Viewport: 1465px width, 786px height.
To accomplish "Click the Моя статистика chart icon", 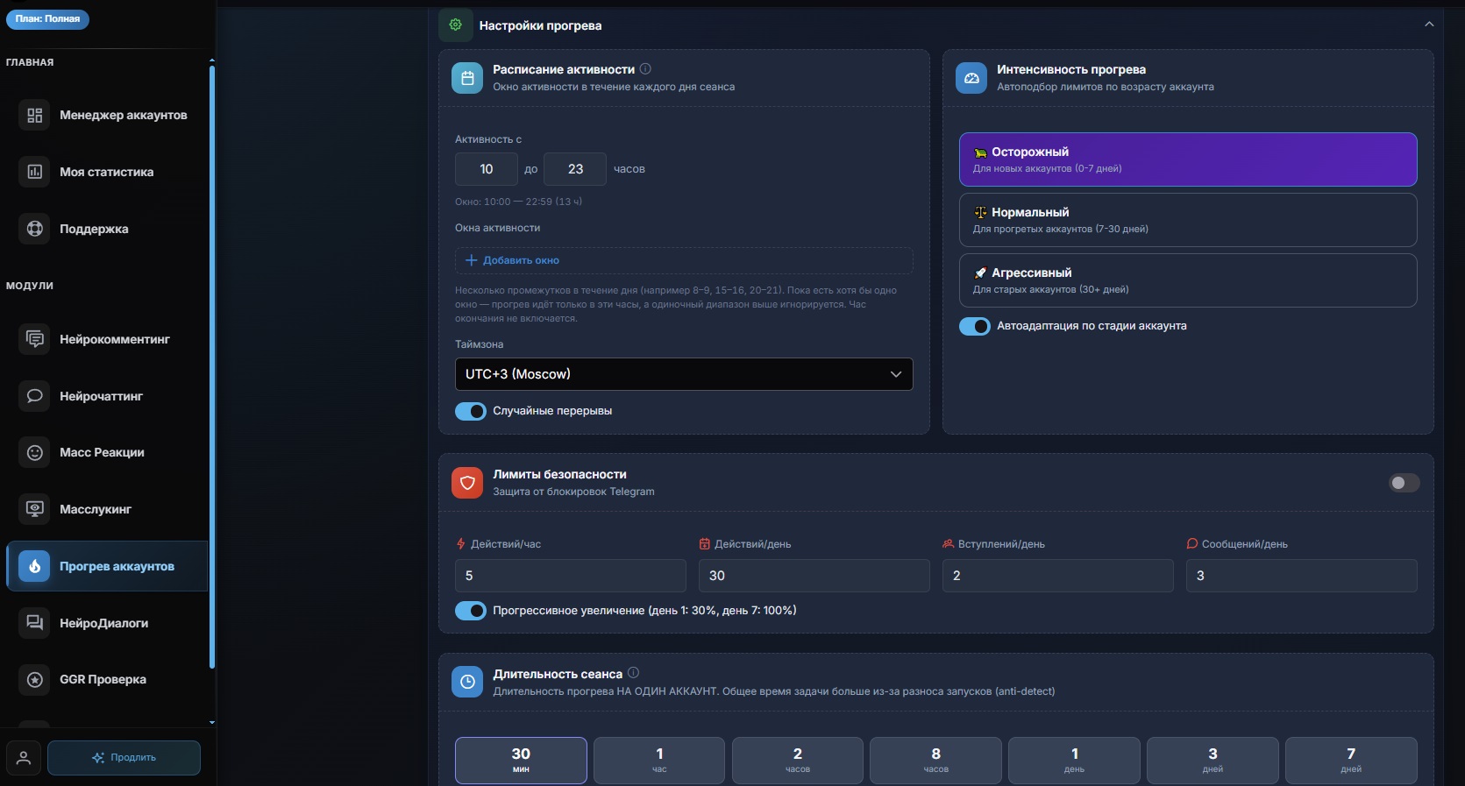I will point(35,172).
